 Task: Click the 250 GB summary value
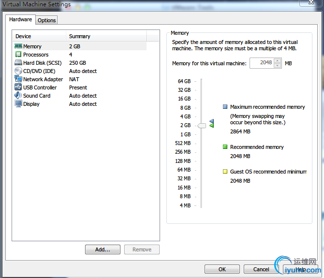pos(77,63)
